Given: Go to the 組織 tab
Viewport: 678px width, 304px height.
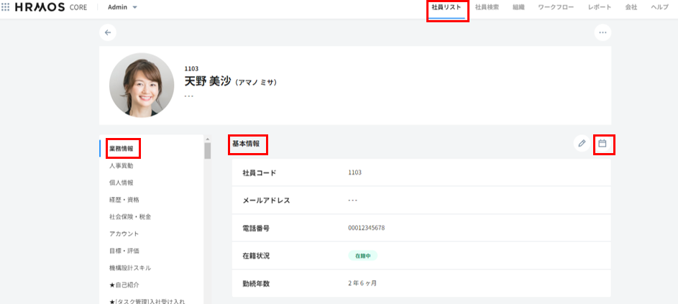Looking at the screenshot, I should click(x=518, y=7).
